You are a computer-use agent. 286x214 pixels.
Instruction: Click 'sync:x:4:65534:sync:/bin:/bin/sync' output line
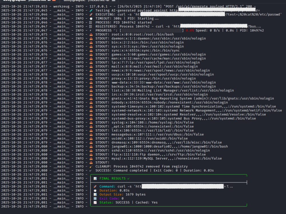pyautogui.click(x=146, y=51)
